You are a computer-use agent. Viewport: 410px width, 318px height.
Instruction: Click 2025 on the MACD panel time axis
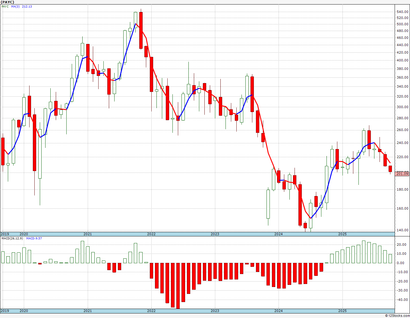[342, 311]
